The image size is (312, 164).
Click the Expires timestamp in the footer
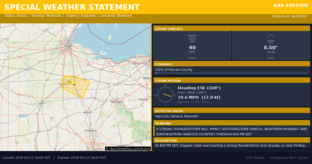[82, 158]
